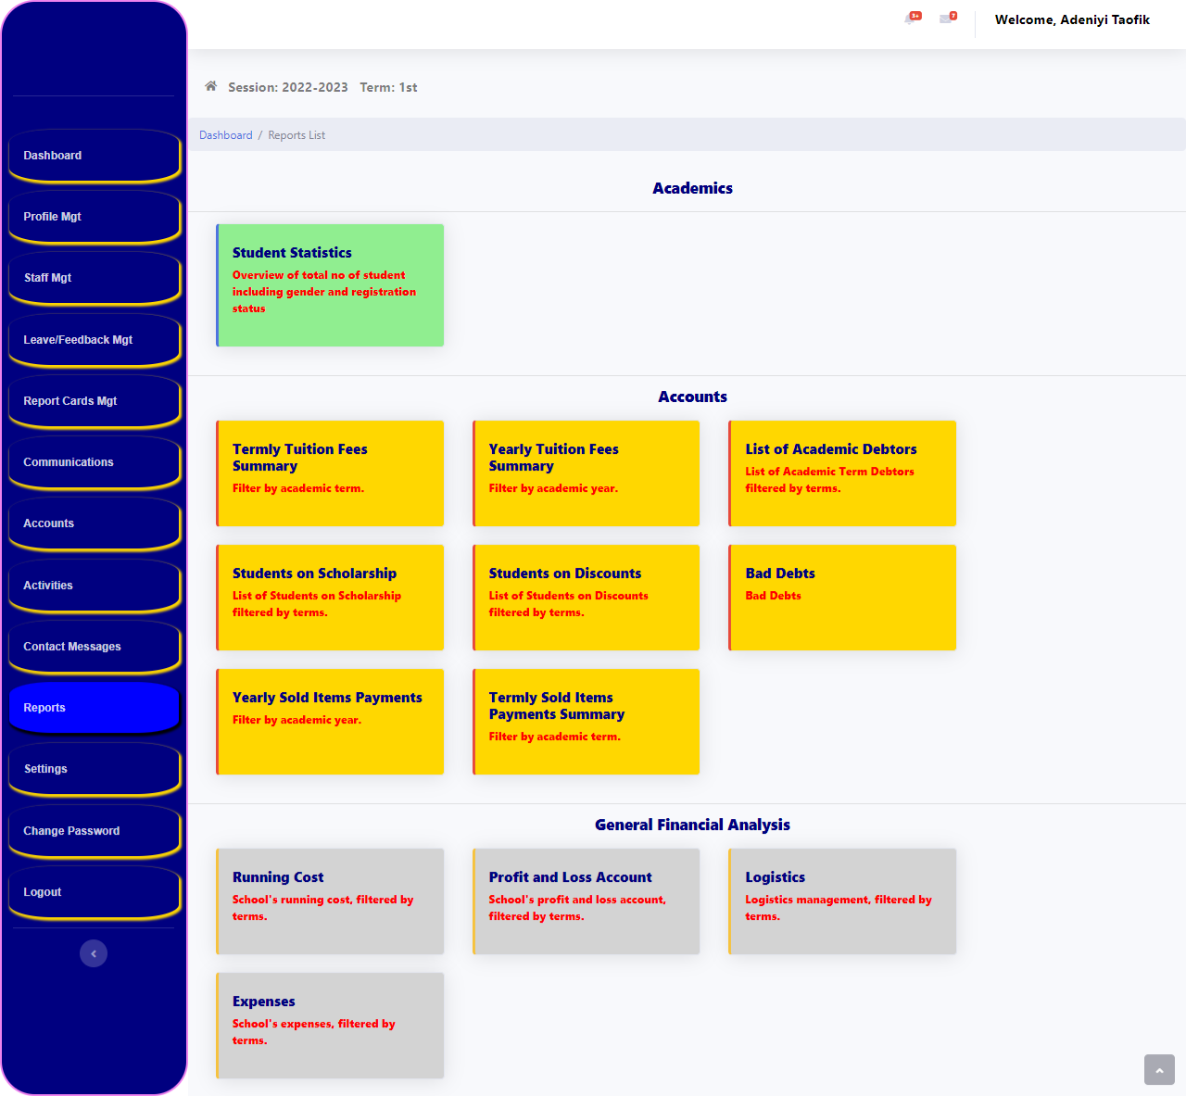
Task: Open Profile Mgt in the sidebar
Action: 95,217
